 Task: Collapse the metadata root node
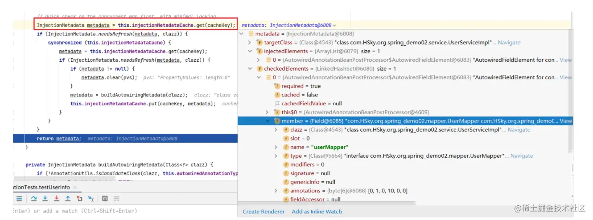(x=242, y=34)
